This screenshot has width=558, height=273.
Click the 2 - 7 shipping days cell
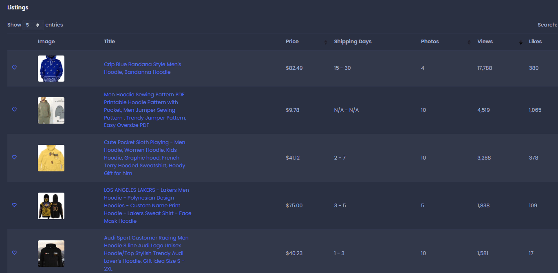[x=340, y=158]
